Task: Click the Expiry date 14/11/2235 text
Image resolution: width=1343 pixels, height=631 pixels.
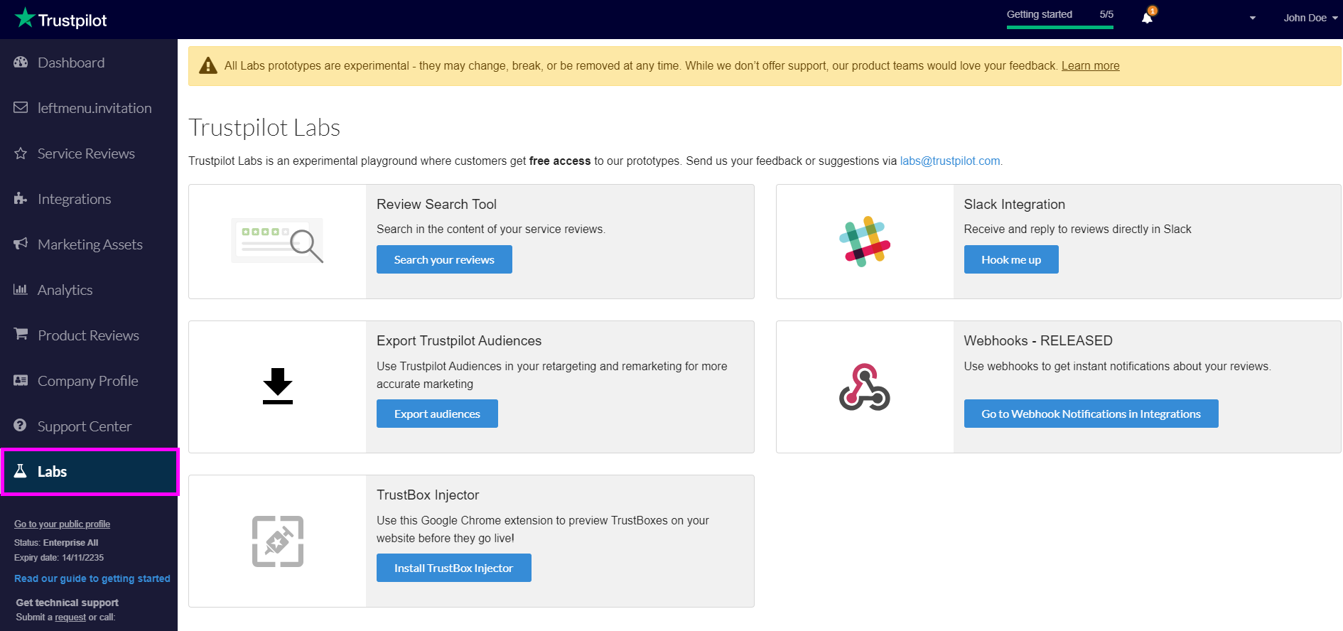Action: 59,558
